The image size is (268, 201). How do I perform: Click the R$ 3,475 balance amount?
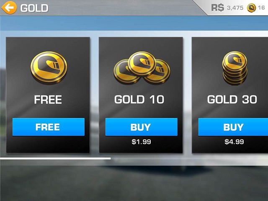click(235, 8)
